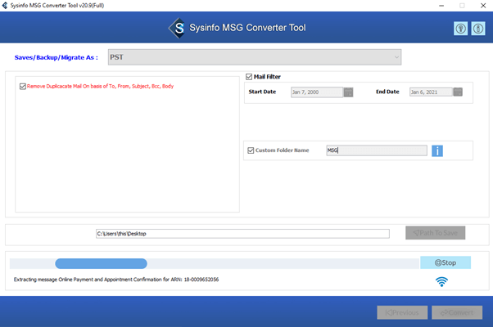Screen dimensions: 493x327
Task: Click the wifi signal status icon
Action: click(441, 281)
